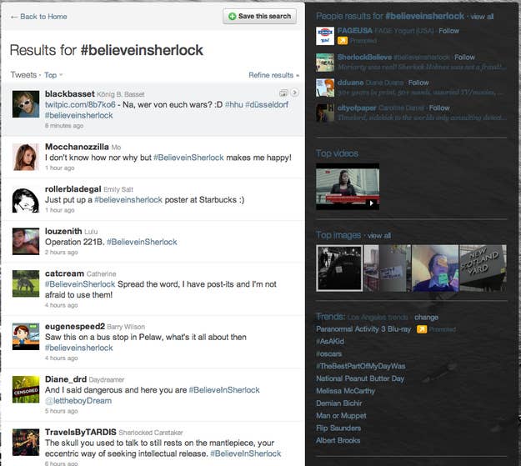The width and height of the screenshot is (521, 466).
Task: Open the second top image thumbnail
Action: (388, 268)
